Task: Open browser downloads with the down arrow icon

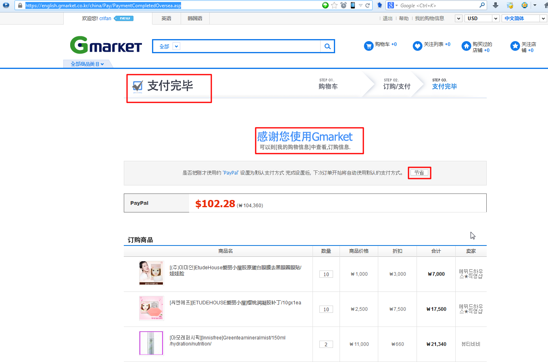Action: point(496,5)
